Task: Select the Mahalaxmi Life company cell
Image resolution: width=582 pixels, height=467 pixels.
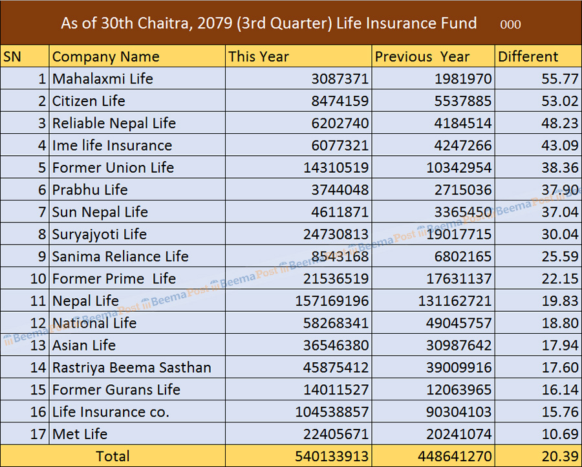Action: click(x=103, y=79)
